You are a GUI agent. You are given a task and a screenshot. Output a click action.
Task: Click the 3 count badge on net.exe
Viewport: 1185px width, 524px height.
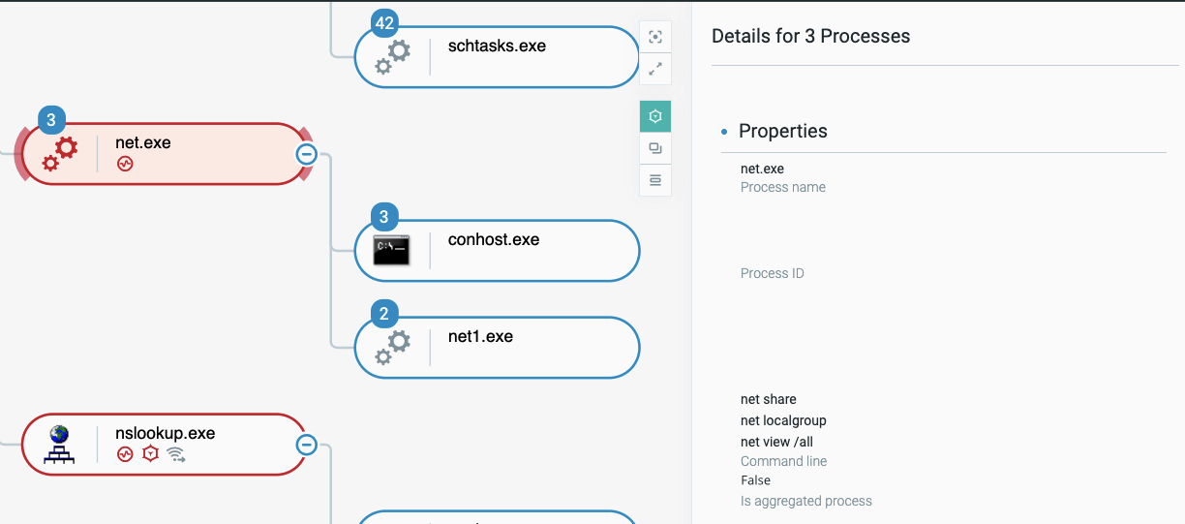point(51,121)
